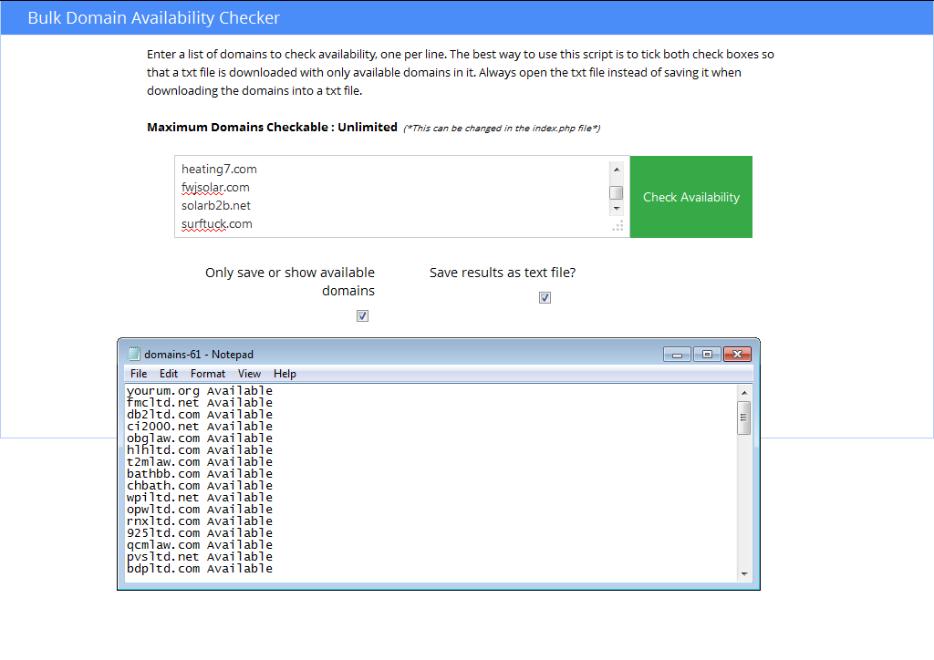934x660 pixels.
Task: Click the domain textarea scrollbar thumb
Action: [x=617, y=193]
